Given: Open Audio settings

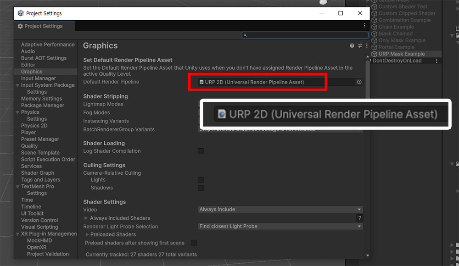Looking at the screenshot, I should point(28,51).
